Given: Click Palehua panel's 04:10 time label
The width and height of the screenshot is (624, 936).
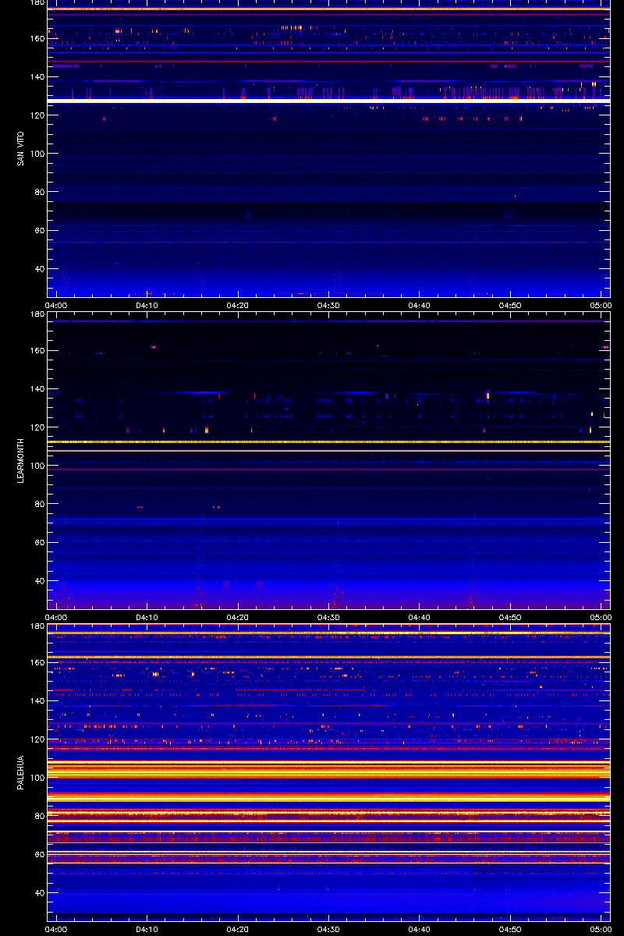Looking at the screenshot, I should click(x=147, y=929).
